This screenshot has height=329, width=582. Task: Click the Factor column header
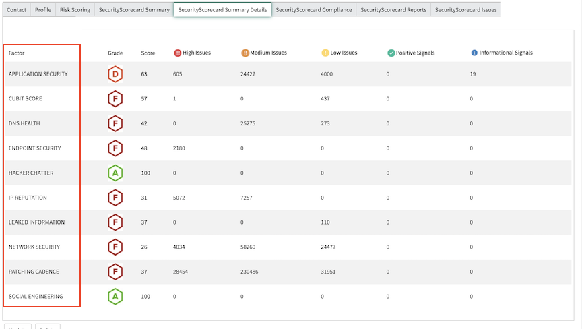(x=16, y=53)
